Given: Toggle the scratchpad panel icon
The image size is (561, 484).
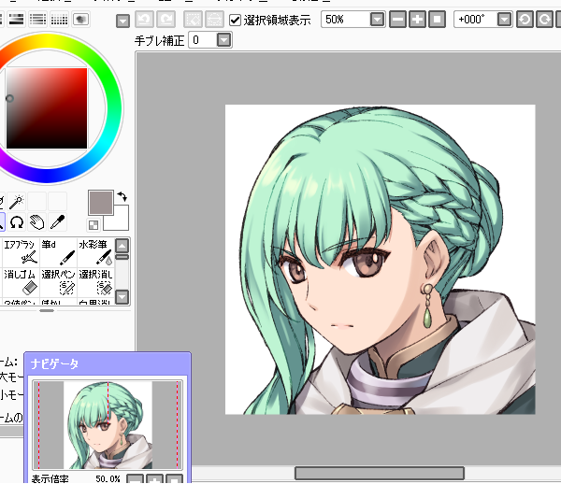Looking at the screenshot, I should pos(80,20).
